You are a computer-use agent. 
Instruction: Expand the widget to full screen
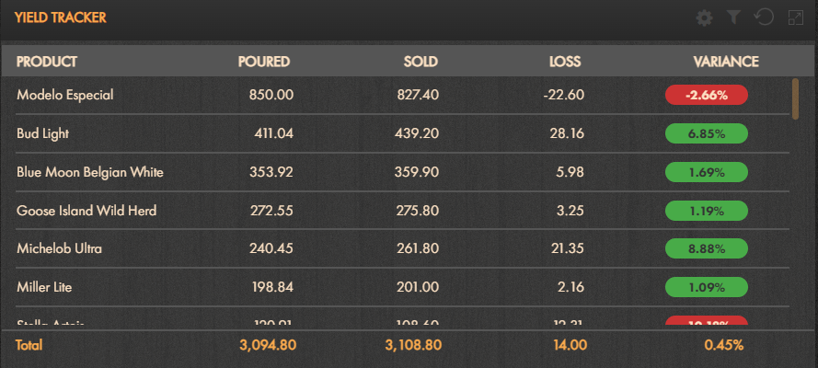(x=795, y=18)
